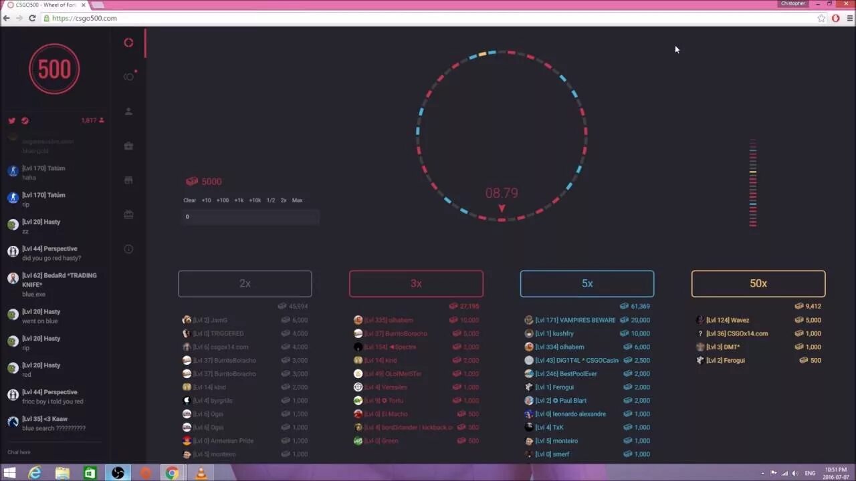Click the 61,369 total for 5x
This screenshot has width=856, height=481.
tap(640, 306)
